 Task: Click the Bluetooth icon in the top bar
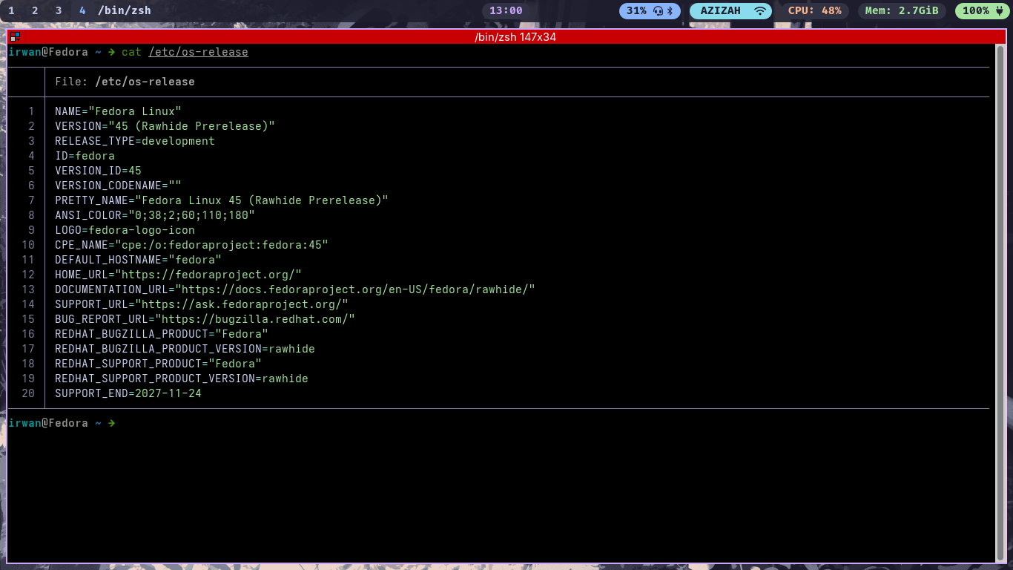pos(669,11)
